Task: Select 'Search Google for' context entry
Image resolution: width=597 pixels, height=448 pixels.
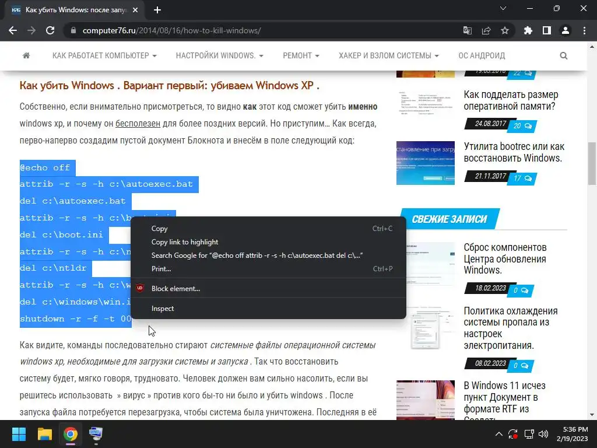Action: click(268, 256)
